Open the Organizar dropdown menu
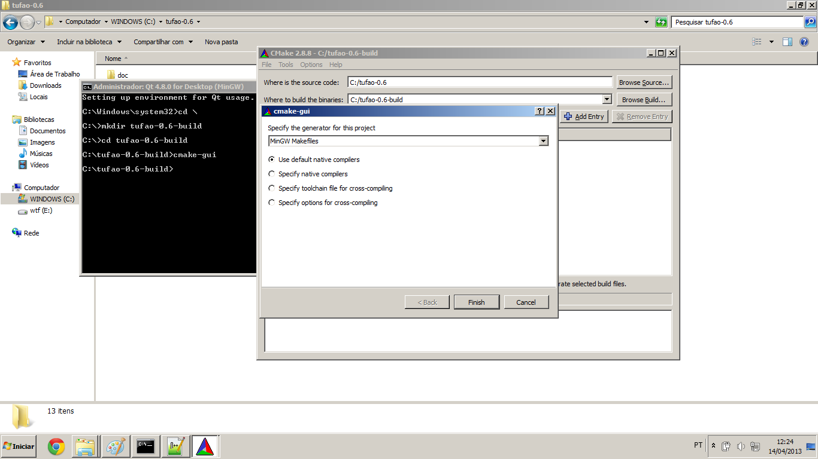The image size is (818, 459). point(26,42)
